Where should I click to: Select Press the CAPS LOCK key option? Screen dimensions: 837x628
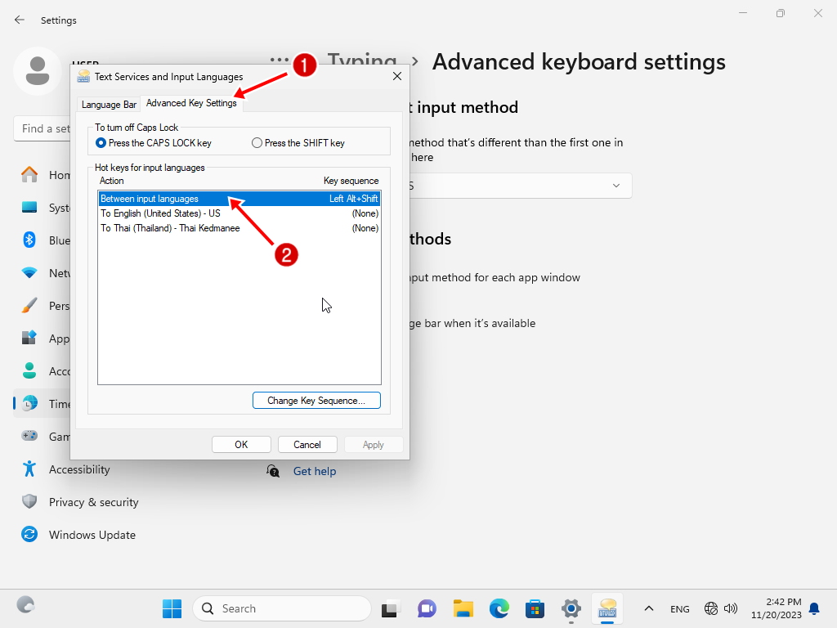click(x=101, y=143)
